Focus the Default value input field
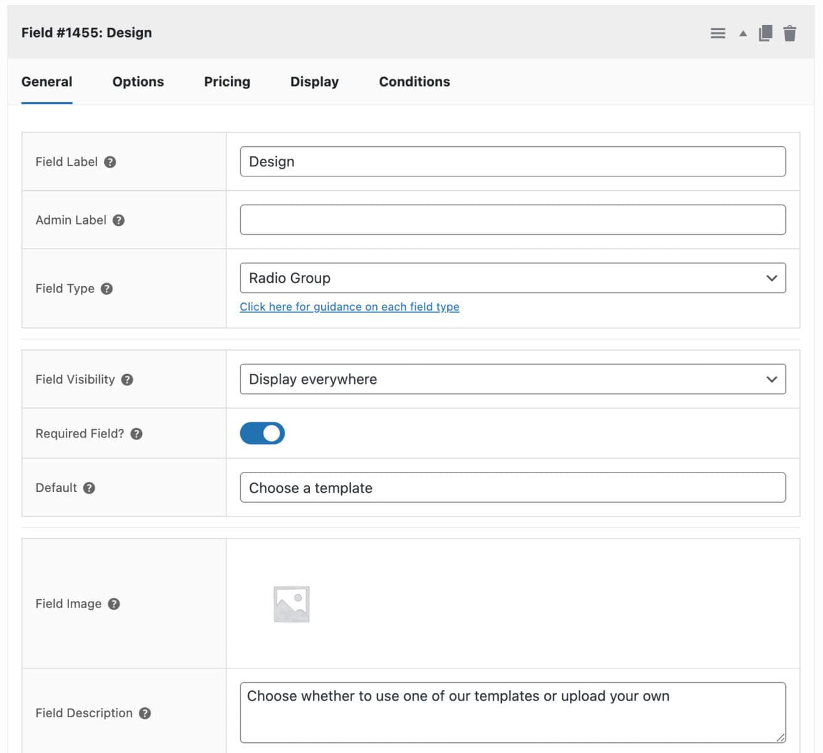Screen dimensions: 823x753 (x=512, y=488)
